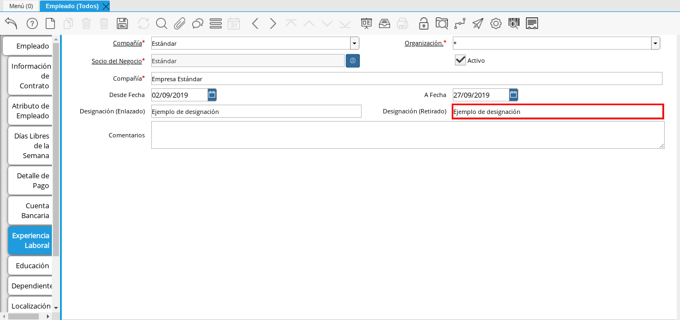Open attachments with the paperclip icon
Viewport: 680px width, 320px height.
(180, 23)
